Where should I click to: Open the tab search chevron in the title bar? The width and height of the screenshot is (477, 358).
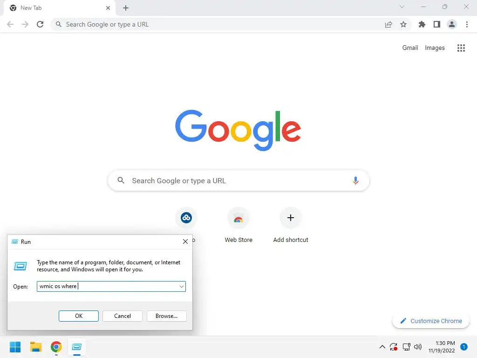[x=402, y=7]
